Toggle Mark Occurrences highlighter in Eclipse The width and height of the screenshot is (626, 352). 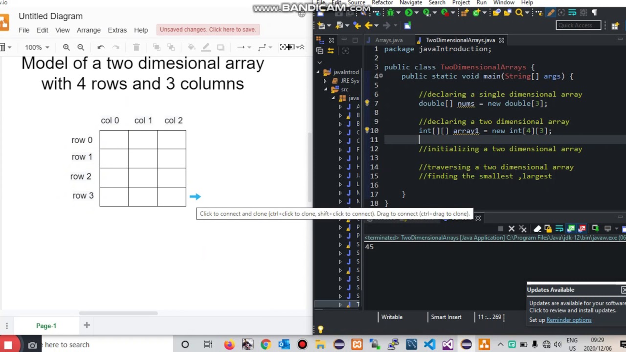(x=551, y=12)
